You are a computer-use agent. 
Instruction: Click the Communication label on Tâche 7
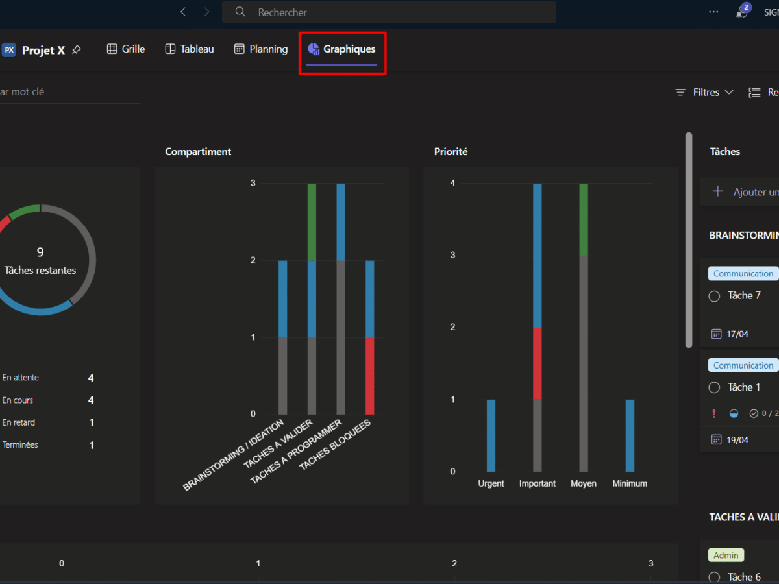coord(743,274)
